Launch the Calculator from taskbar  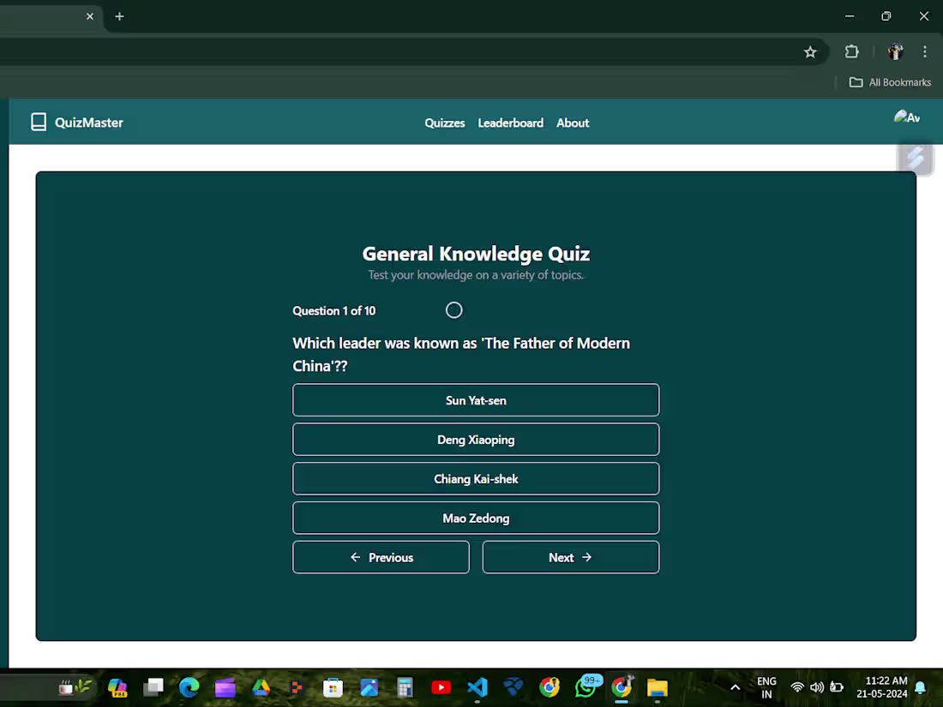[405, 687]
